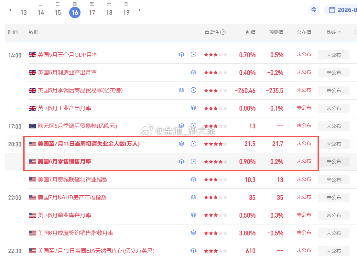Click forecast value 21.7
This screenshot has width=357, height=261.
278,144
